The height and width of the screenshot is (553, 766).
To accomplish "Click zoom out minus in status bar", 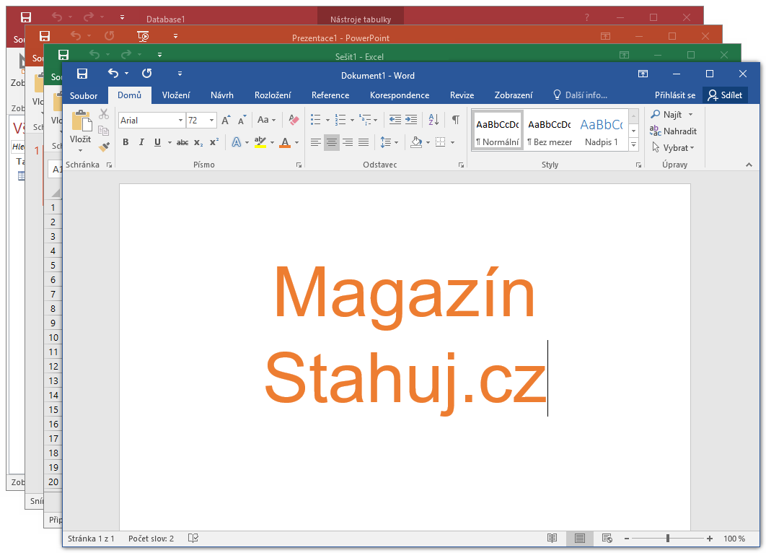I will (x=626, y=539).
